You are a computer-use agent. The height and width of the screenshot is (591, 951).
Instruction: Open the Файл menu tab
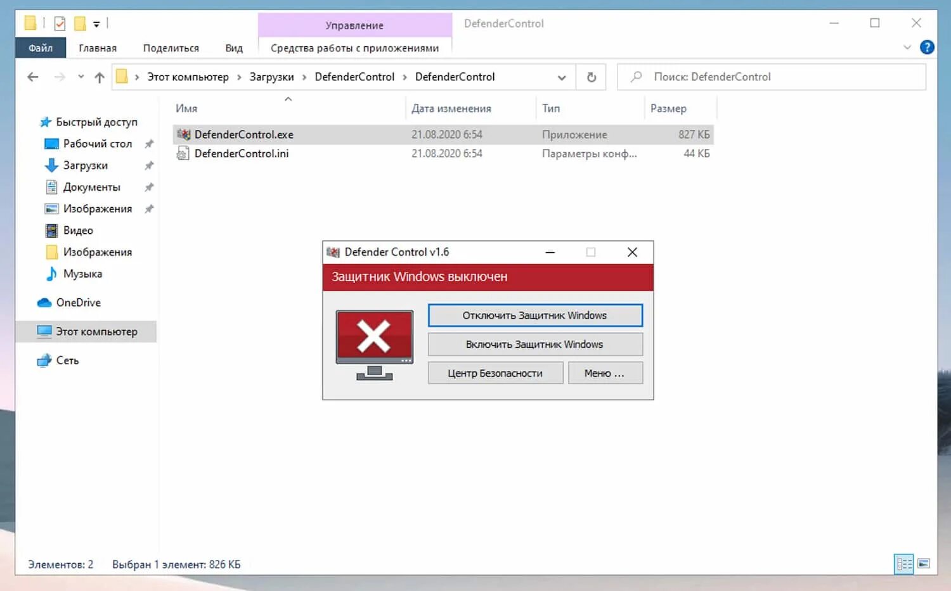click(x=41, y=48)
